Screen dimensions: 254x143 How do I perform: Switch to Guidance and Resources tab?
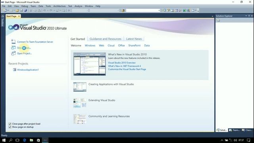pyautogui.click(x=106, y=39)
